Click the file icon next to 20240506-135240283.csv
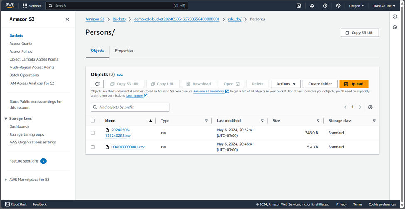The height and width of the screenshot is (209, 405). pos(107,130)
